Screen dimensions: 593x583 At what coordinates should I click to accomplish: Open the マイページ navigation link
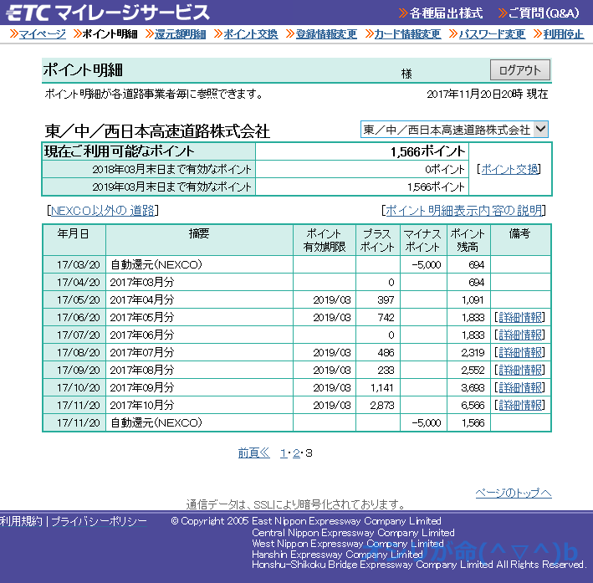[42, 34]
